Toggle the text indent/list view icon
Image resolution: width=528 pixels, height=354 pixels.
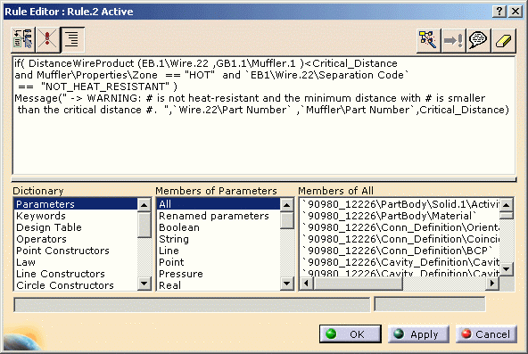[x=72, y=39]
